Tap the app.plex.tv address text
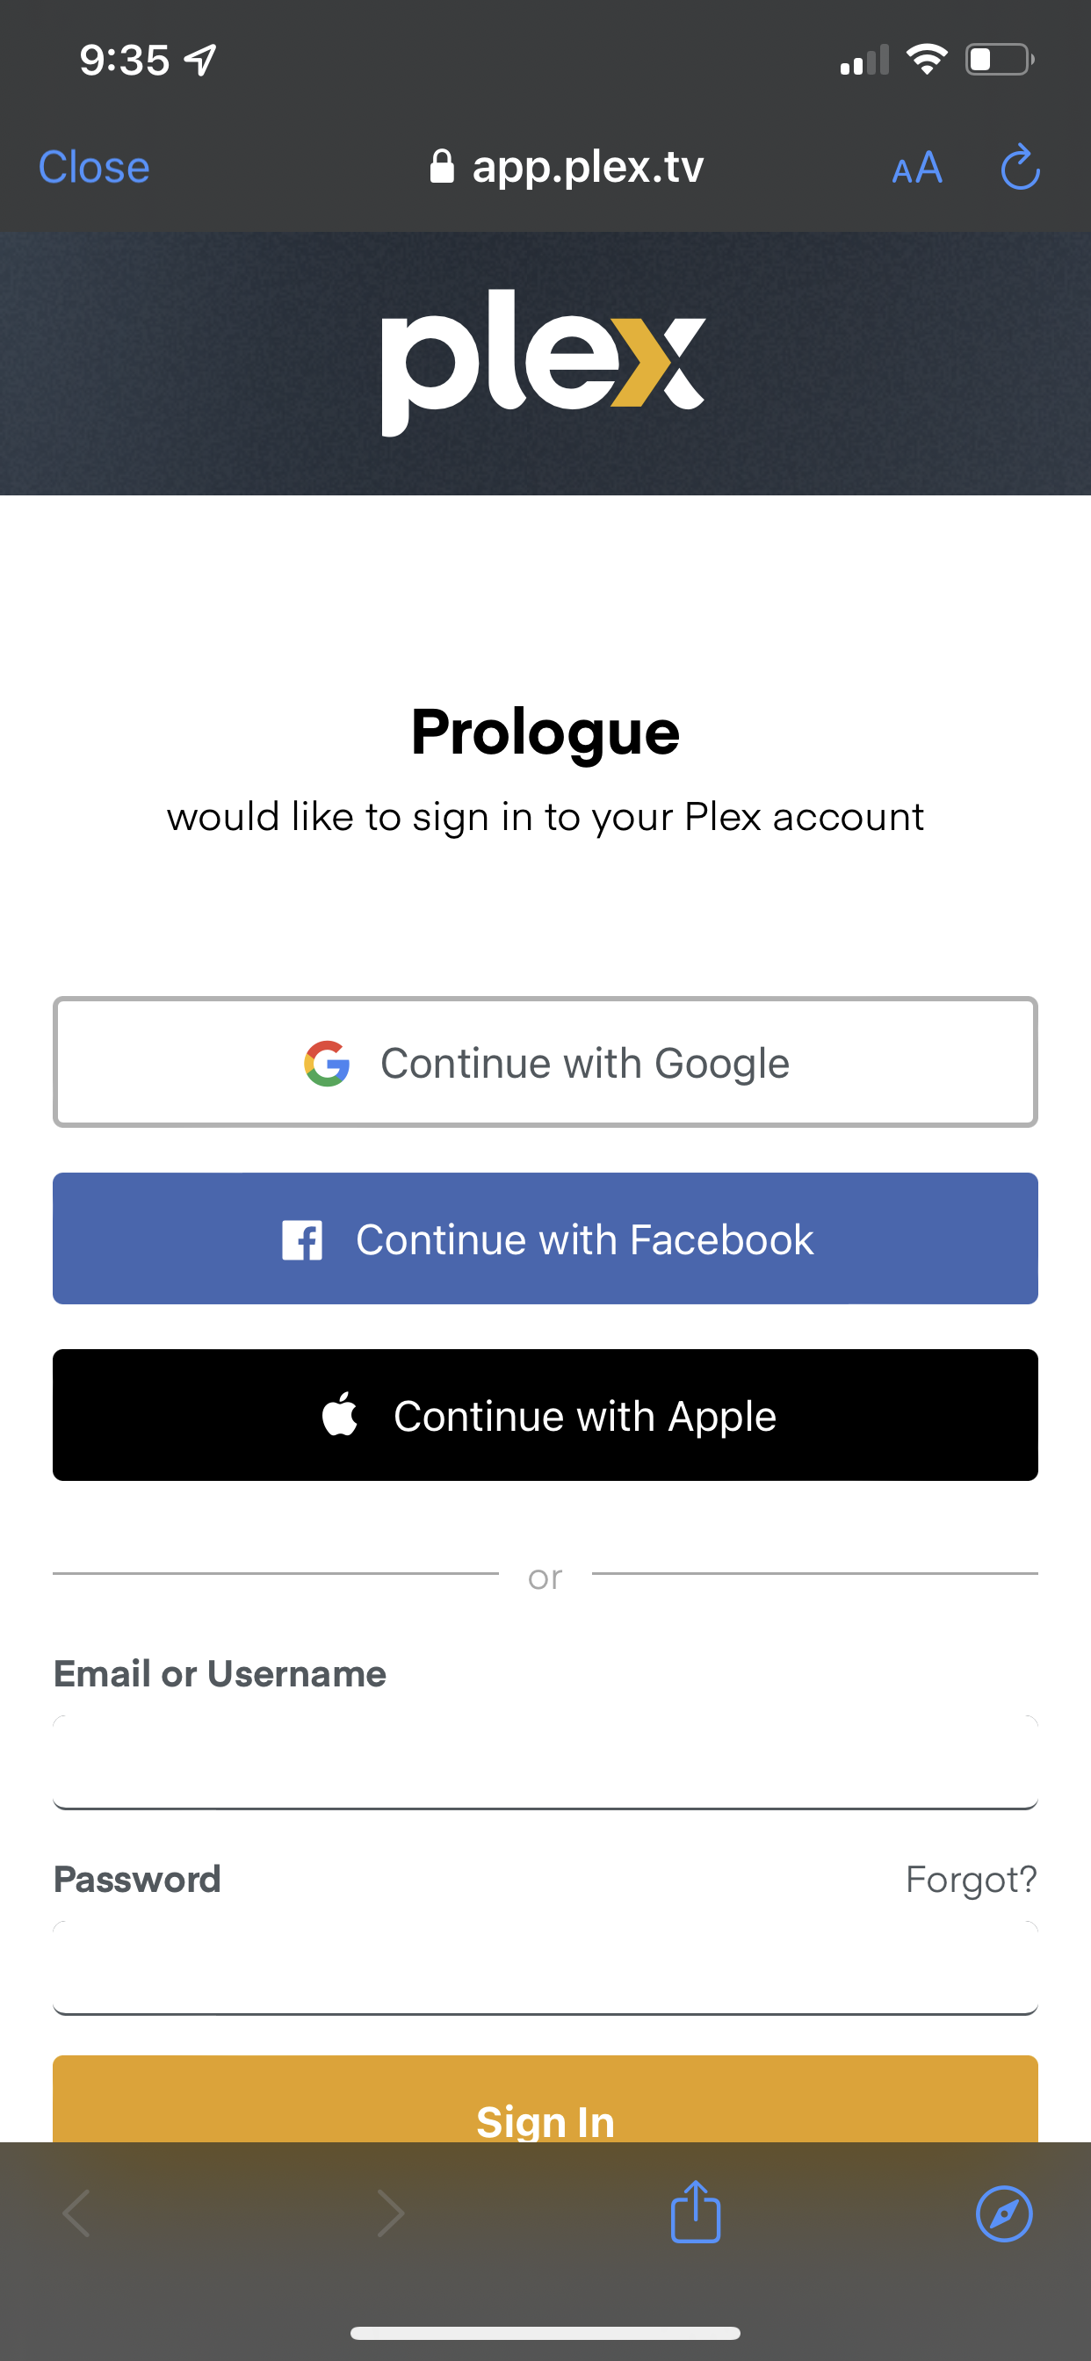1091x2361 pixels. pos(588,167)
